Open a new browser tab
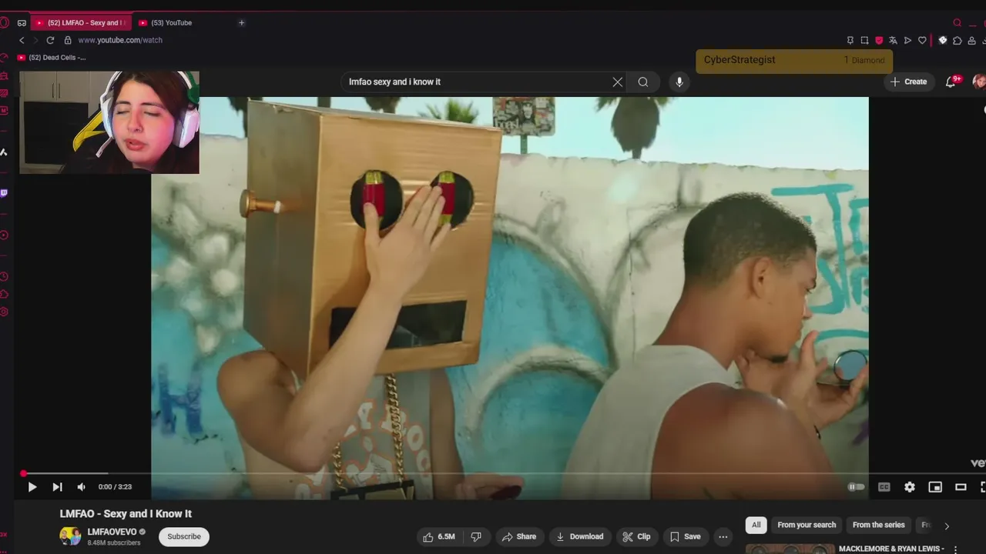The width and height of the screenshot is (986, 554). 241,23
